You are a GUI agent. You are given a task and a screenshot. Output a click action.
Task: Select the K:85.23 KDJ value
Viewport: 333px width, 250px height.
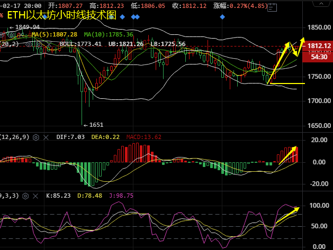[x=58, y=196]
